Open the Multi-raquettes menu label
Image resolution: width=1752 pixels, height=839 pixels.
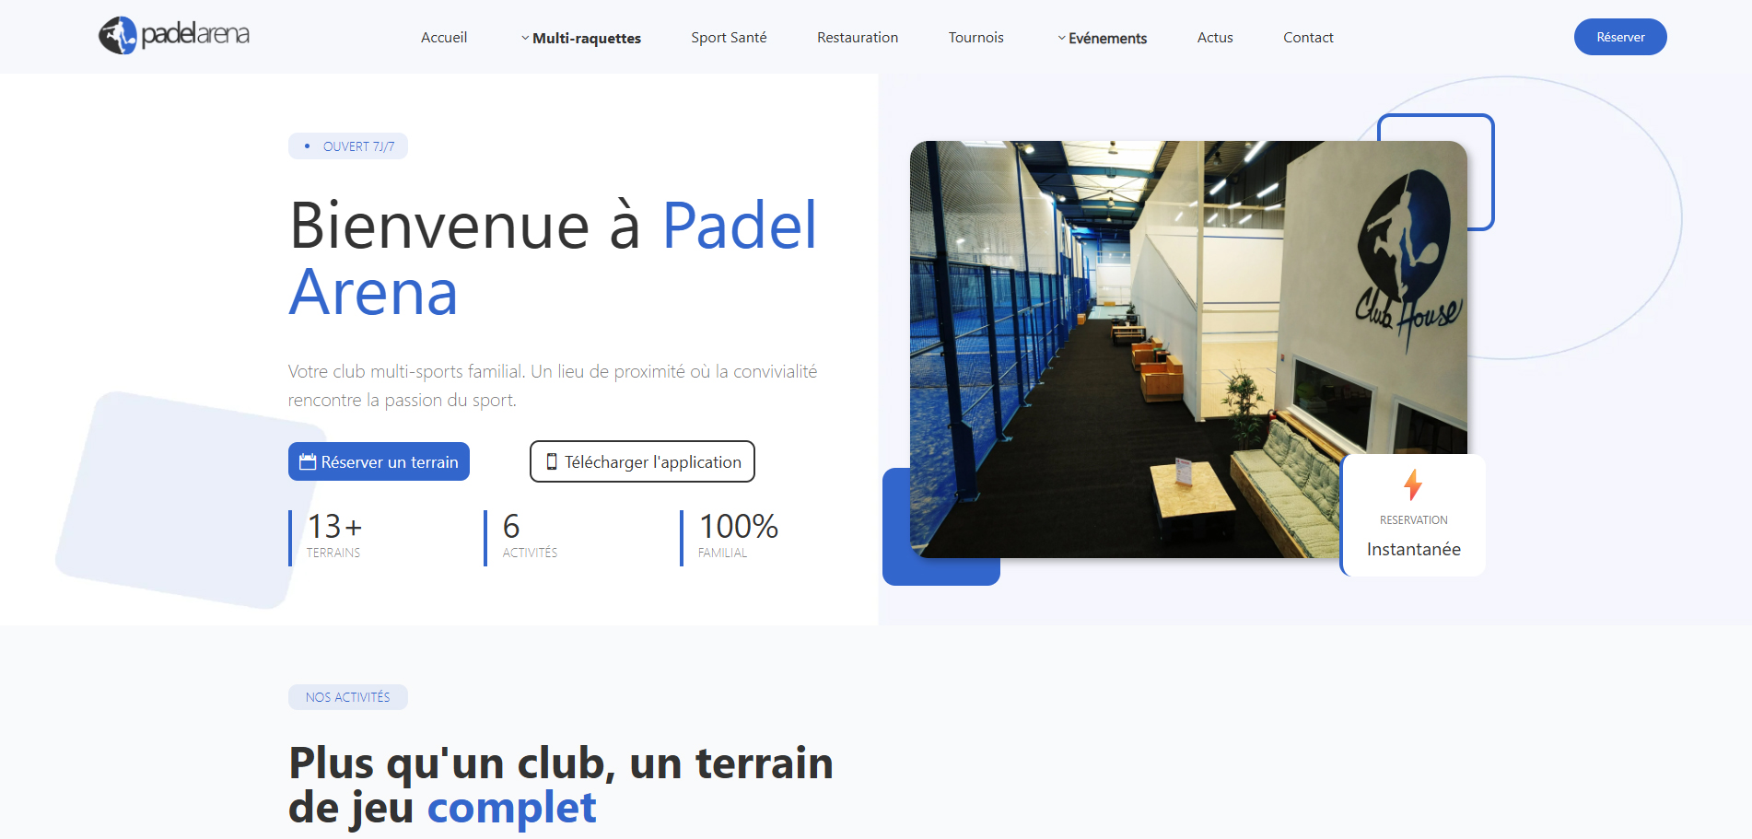[587, 38]
